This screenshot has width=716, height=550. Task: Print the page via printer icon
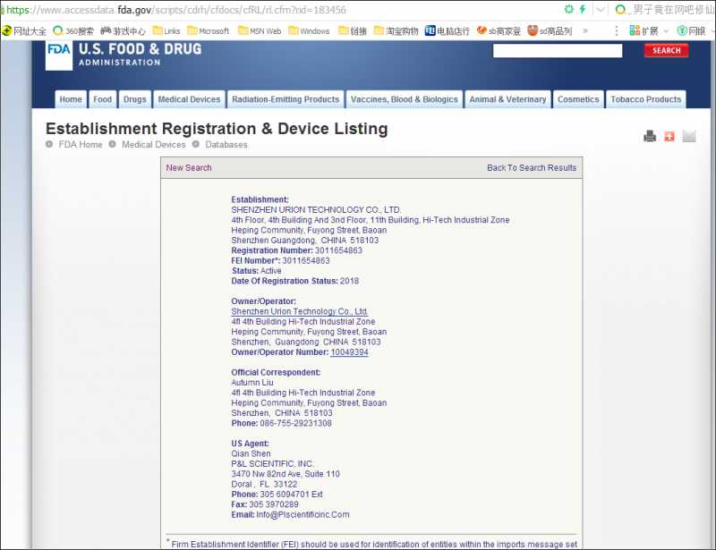coord(650,136)
